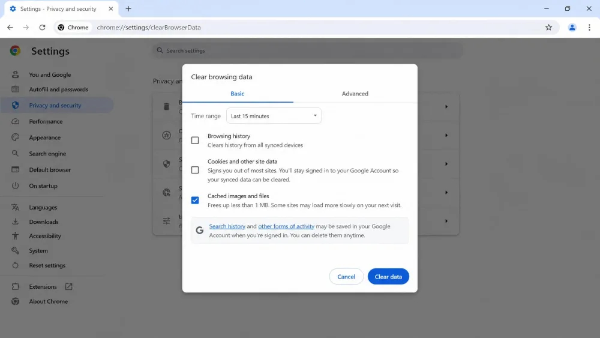600x338 pixels.
Task: Click the search magnifier in Search settings
Action: [160, 50]
